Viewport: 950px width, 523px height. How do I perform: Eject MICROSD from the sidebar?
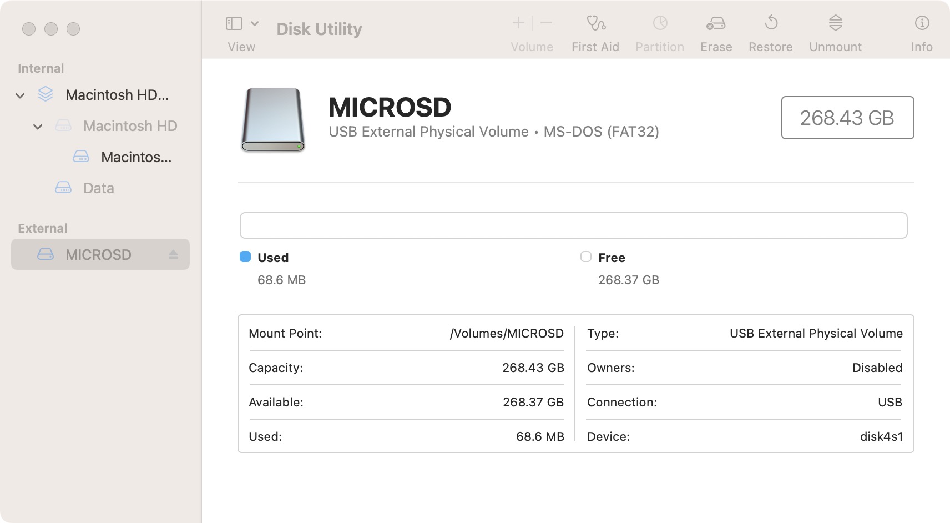(173, 254)
